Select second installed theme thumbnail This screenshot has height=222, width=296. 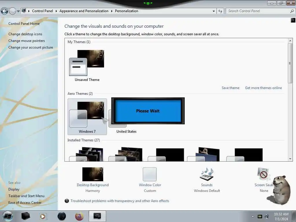click(x=125, y=154)
